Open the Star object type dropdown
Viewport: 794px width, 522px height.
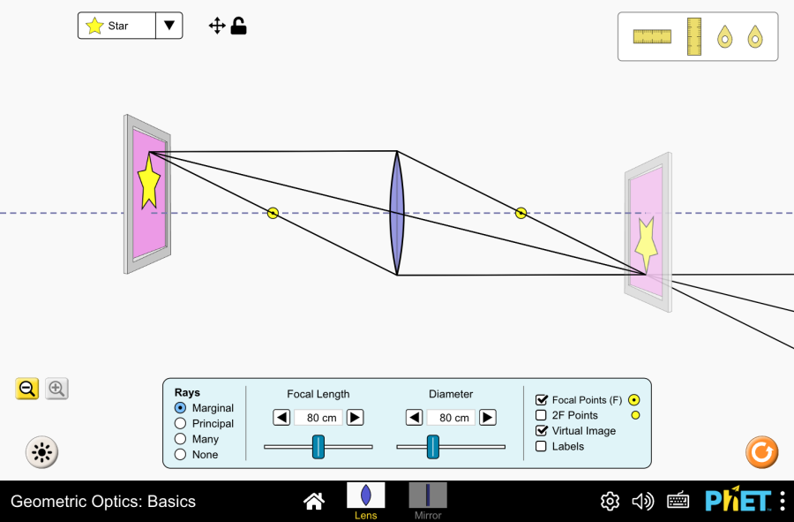(169, 26)
